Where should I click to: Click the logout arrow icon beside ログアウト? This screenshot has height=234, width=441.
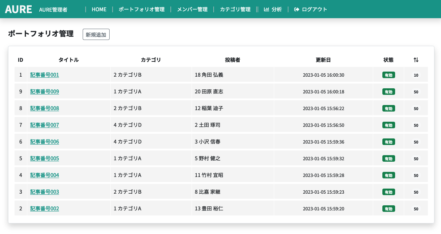point(296,9)
